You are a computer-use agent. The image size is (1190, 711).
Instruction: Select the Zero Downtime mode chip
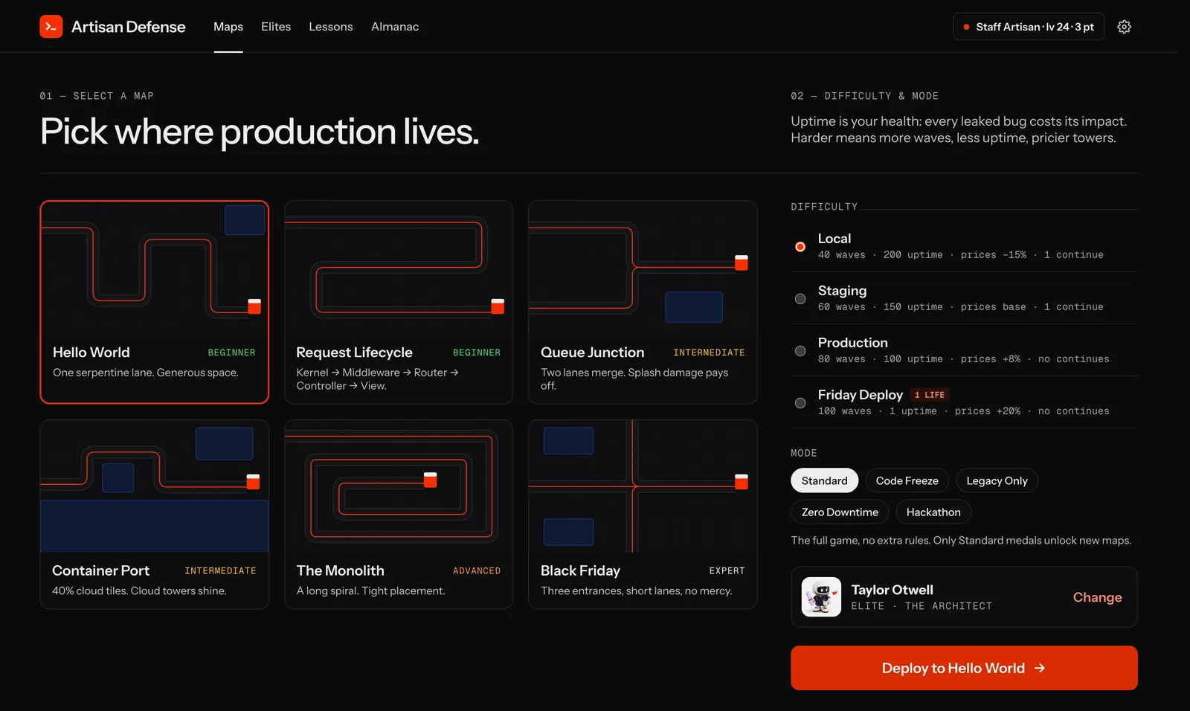click(840, 512)
